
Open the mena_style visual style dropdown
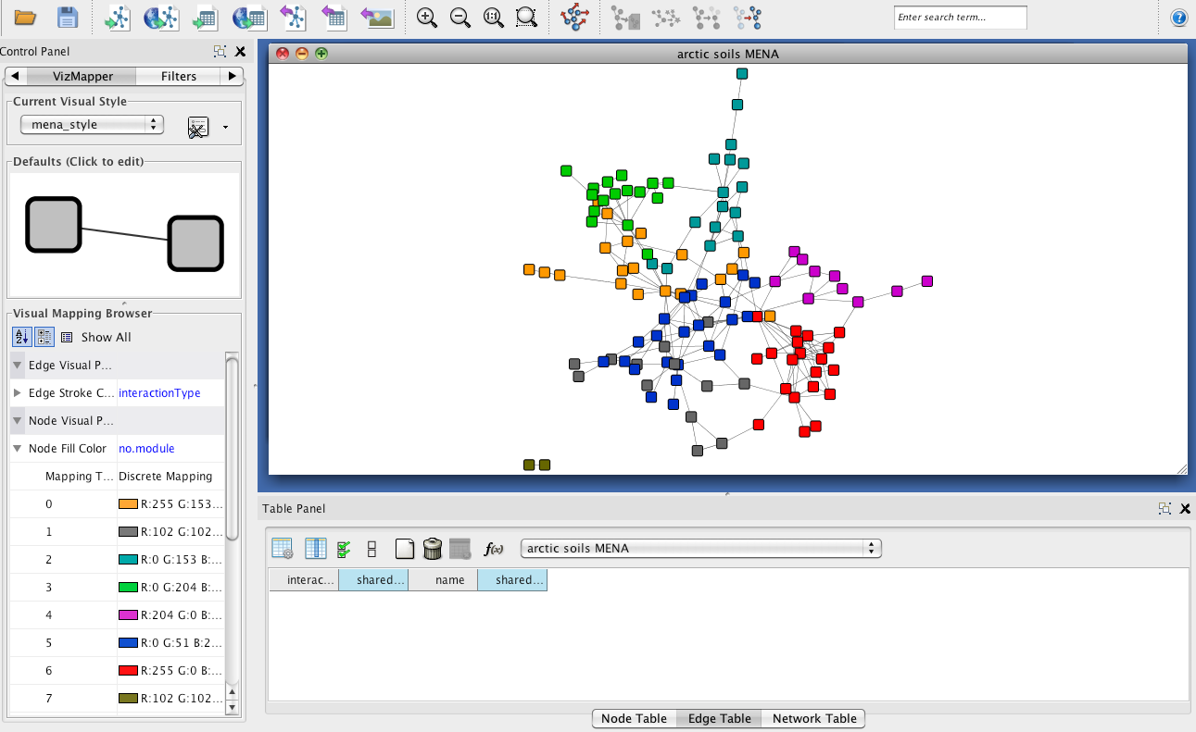click(x=92, y=125)
